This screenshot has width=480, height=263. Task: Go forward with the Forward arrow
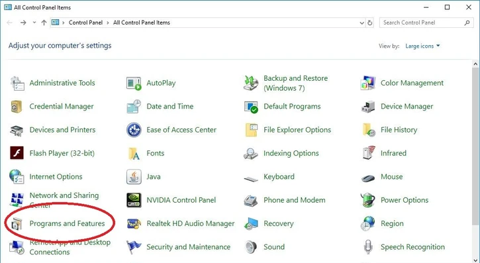[x=23, y=23]
